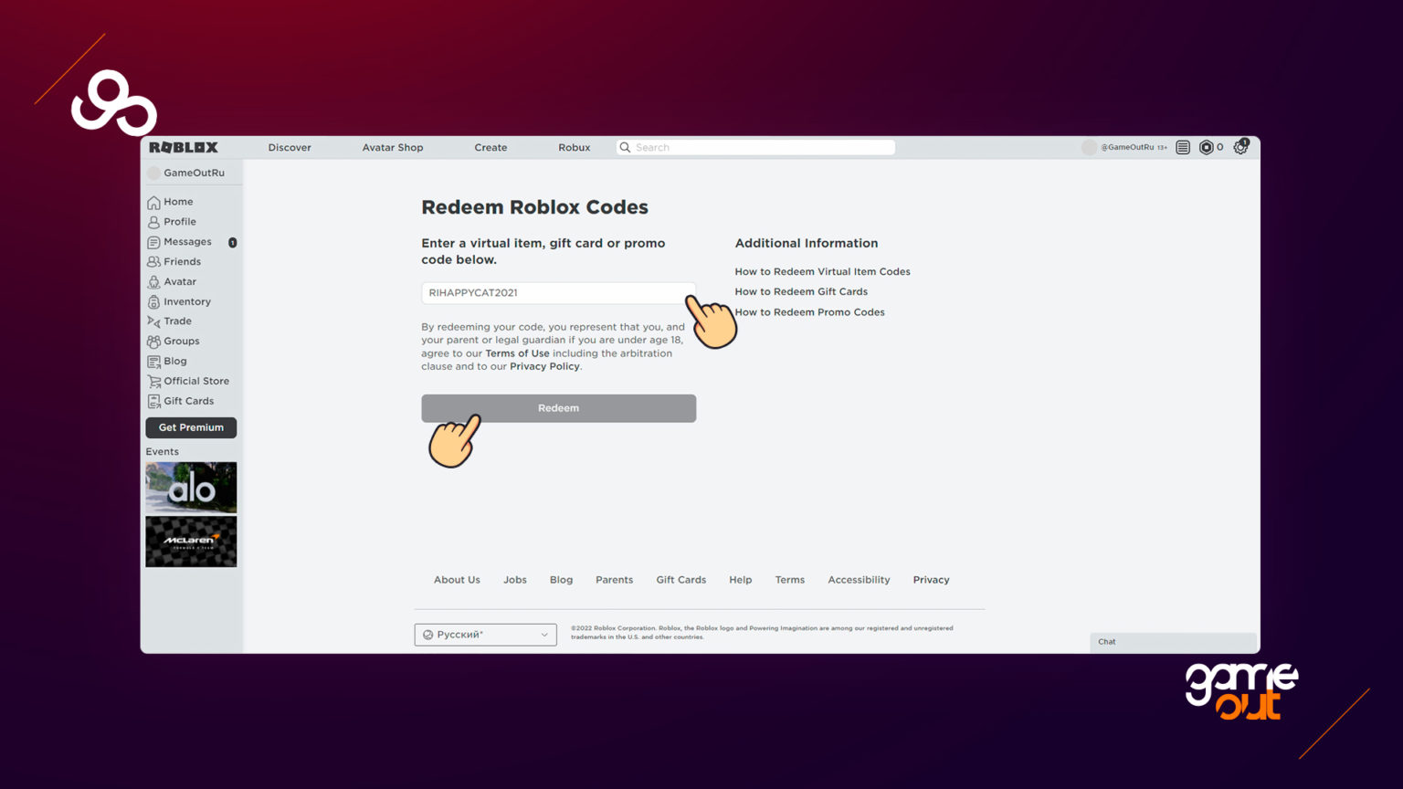Focus the top Search field

point(755,147)
